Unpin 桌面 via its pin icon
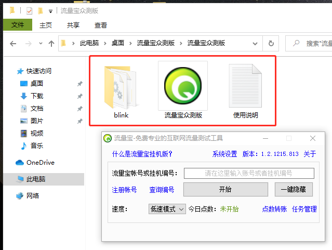This screenshot has height=250, width=332. click(79, 84)
